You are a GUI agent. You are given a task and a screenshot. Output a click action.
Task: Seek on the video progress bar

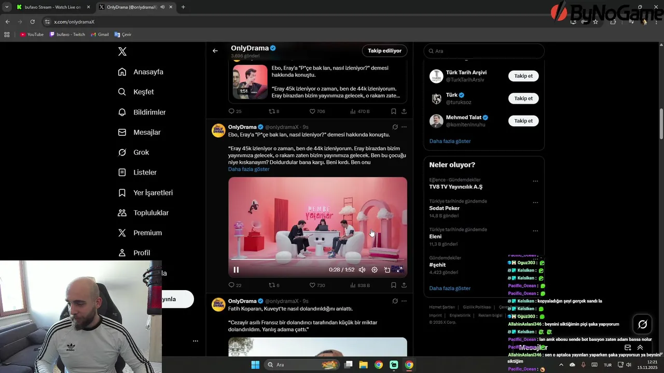(317, 259)
